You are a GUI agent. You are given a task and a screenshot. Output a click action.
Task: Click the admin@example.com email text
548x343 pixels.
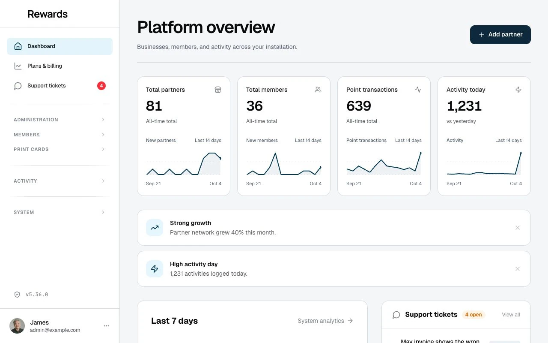coord(55,330)
